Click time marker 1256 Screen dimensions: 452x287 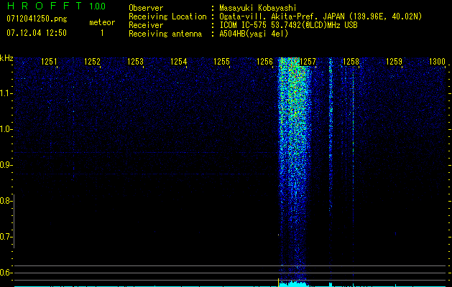click(x=264, y=62)
